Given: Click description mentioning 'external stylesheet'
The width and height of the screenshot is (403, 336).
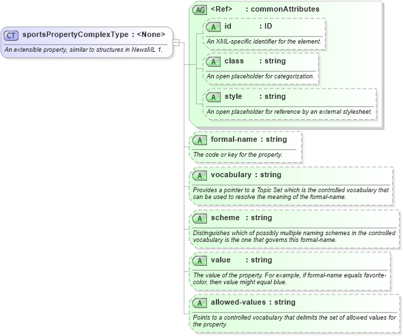Looking at the screenshot, I should click(x=290, y=112).
